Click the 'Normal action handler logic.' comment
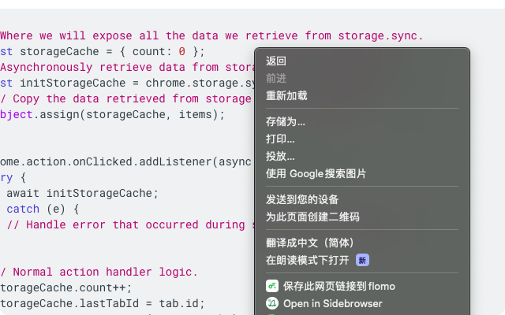This screenshot has height=315, width=505. [103, 272]
